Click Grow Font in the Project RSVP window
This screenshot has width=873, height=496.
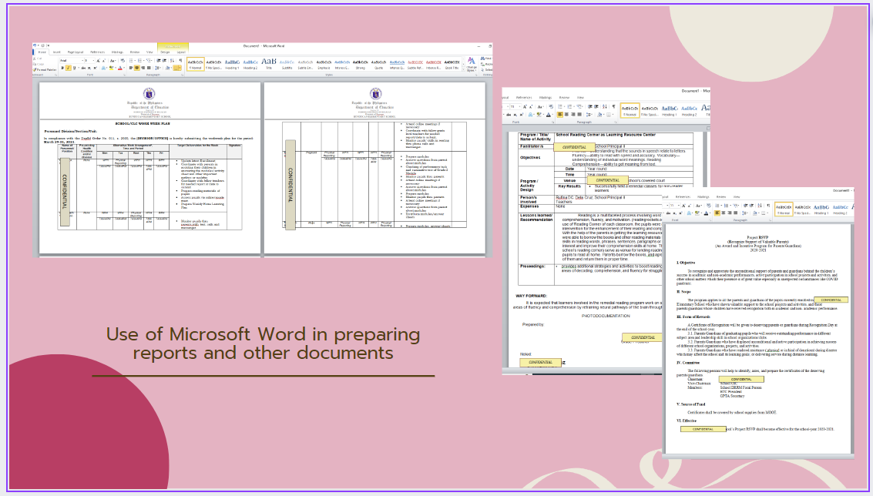coord(683,206)
